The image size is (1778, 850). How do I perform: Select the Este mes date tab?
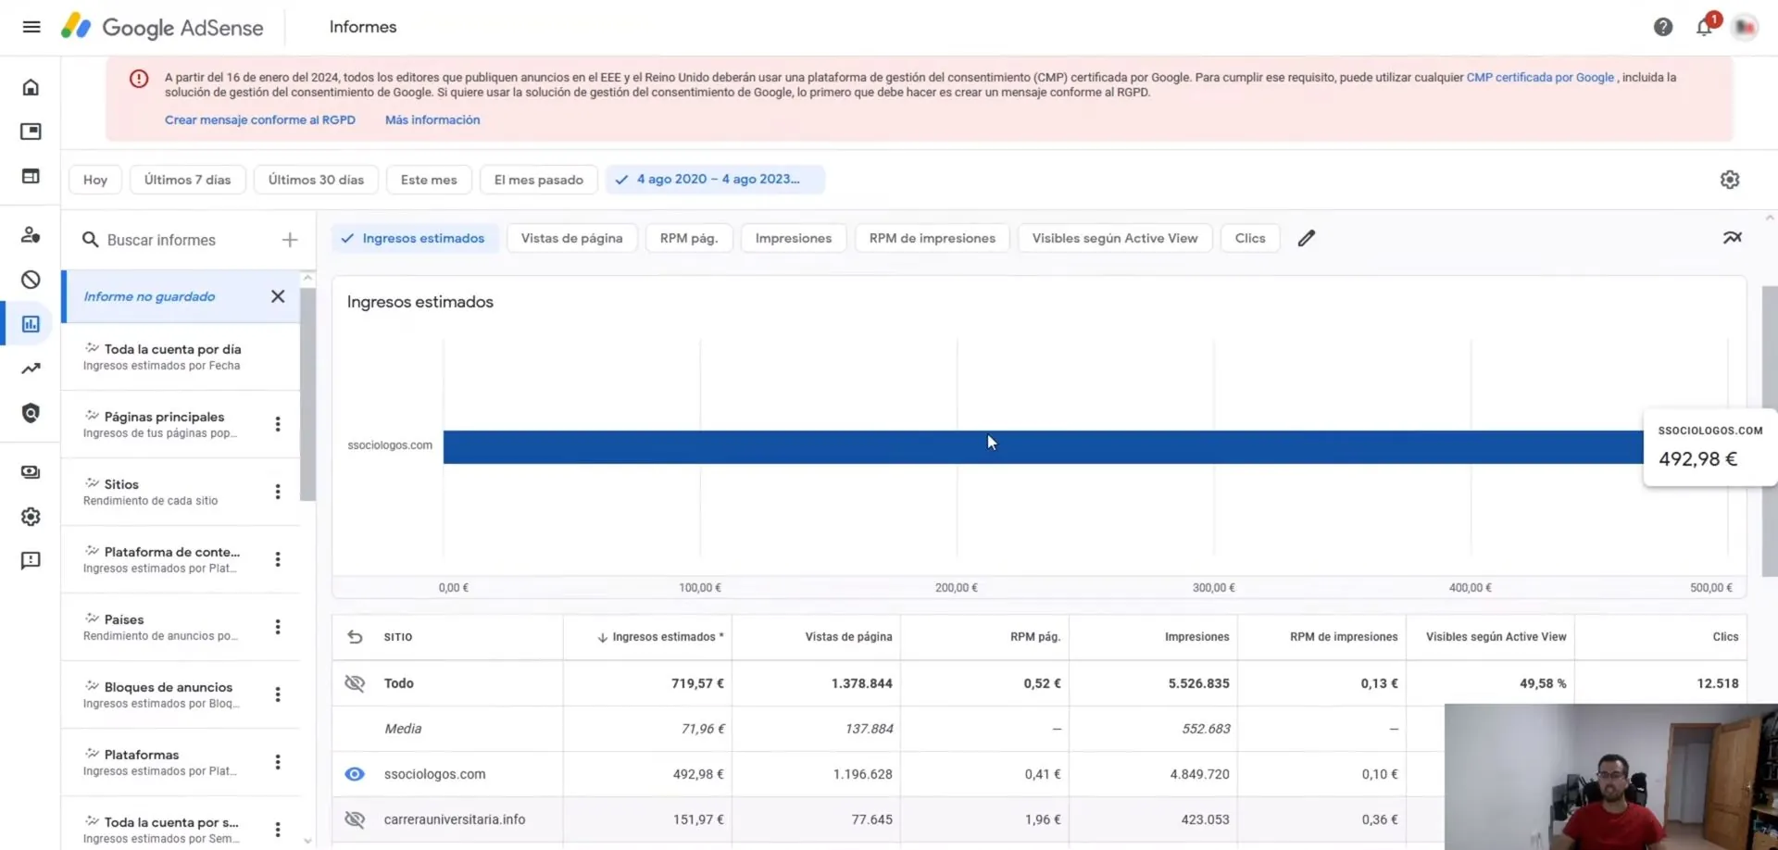tap(429, 180)
